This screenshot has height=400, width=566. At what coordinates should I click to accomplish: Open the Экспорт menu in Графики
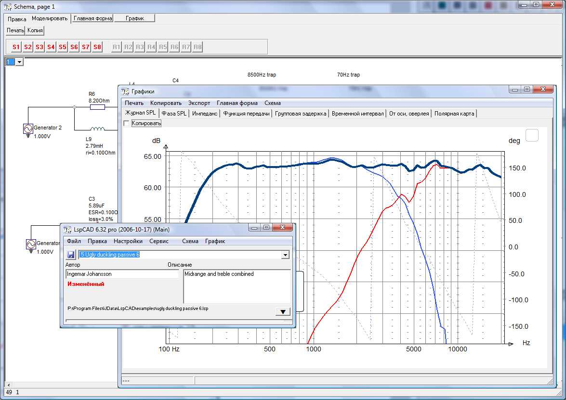[199, 103]
